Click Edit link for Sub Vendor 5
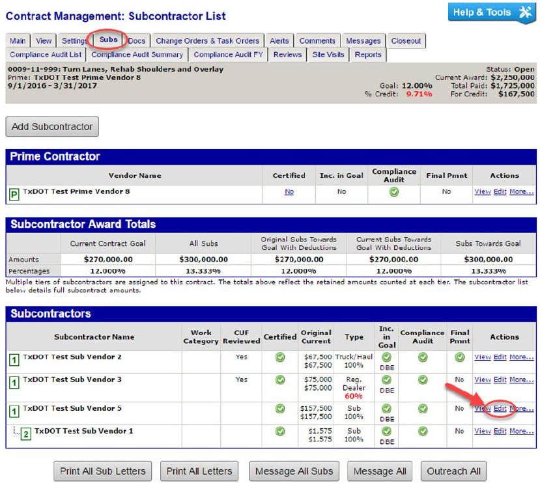 point(500,409)
